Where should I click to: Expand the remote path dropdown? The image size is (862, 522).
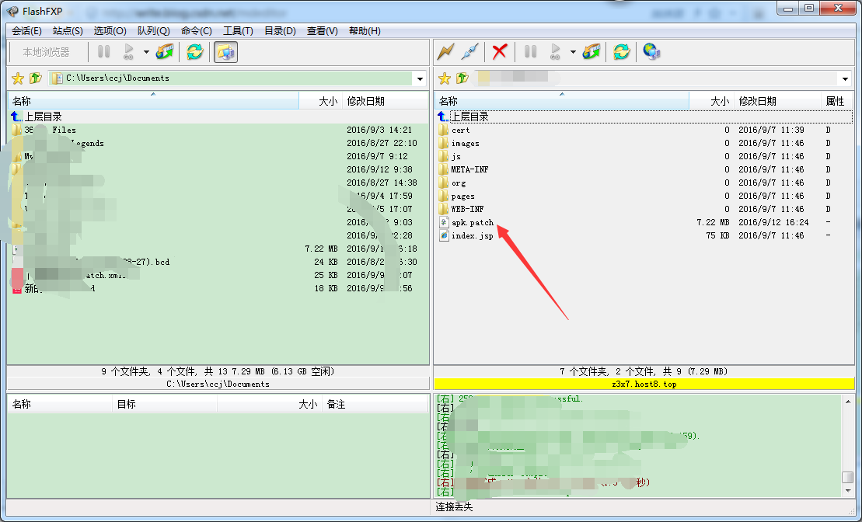[846, 78]
